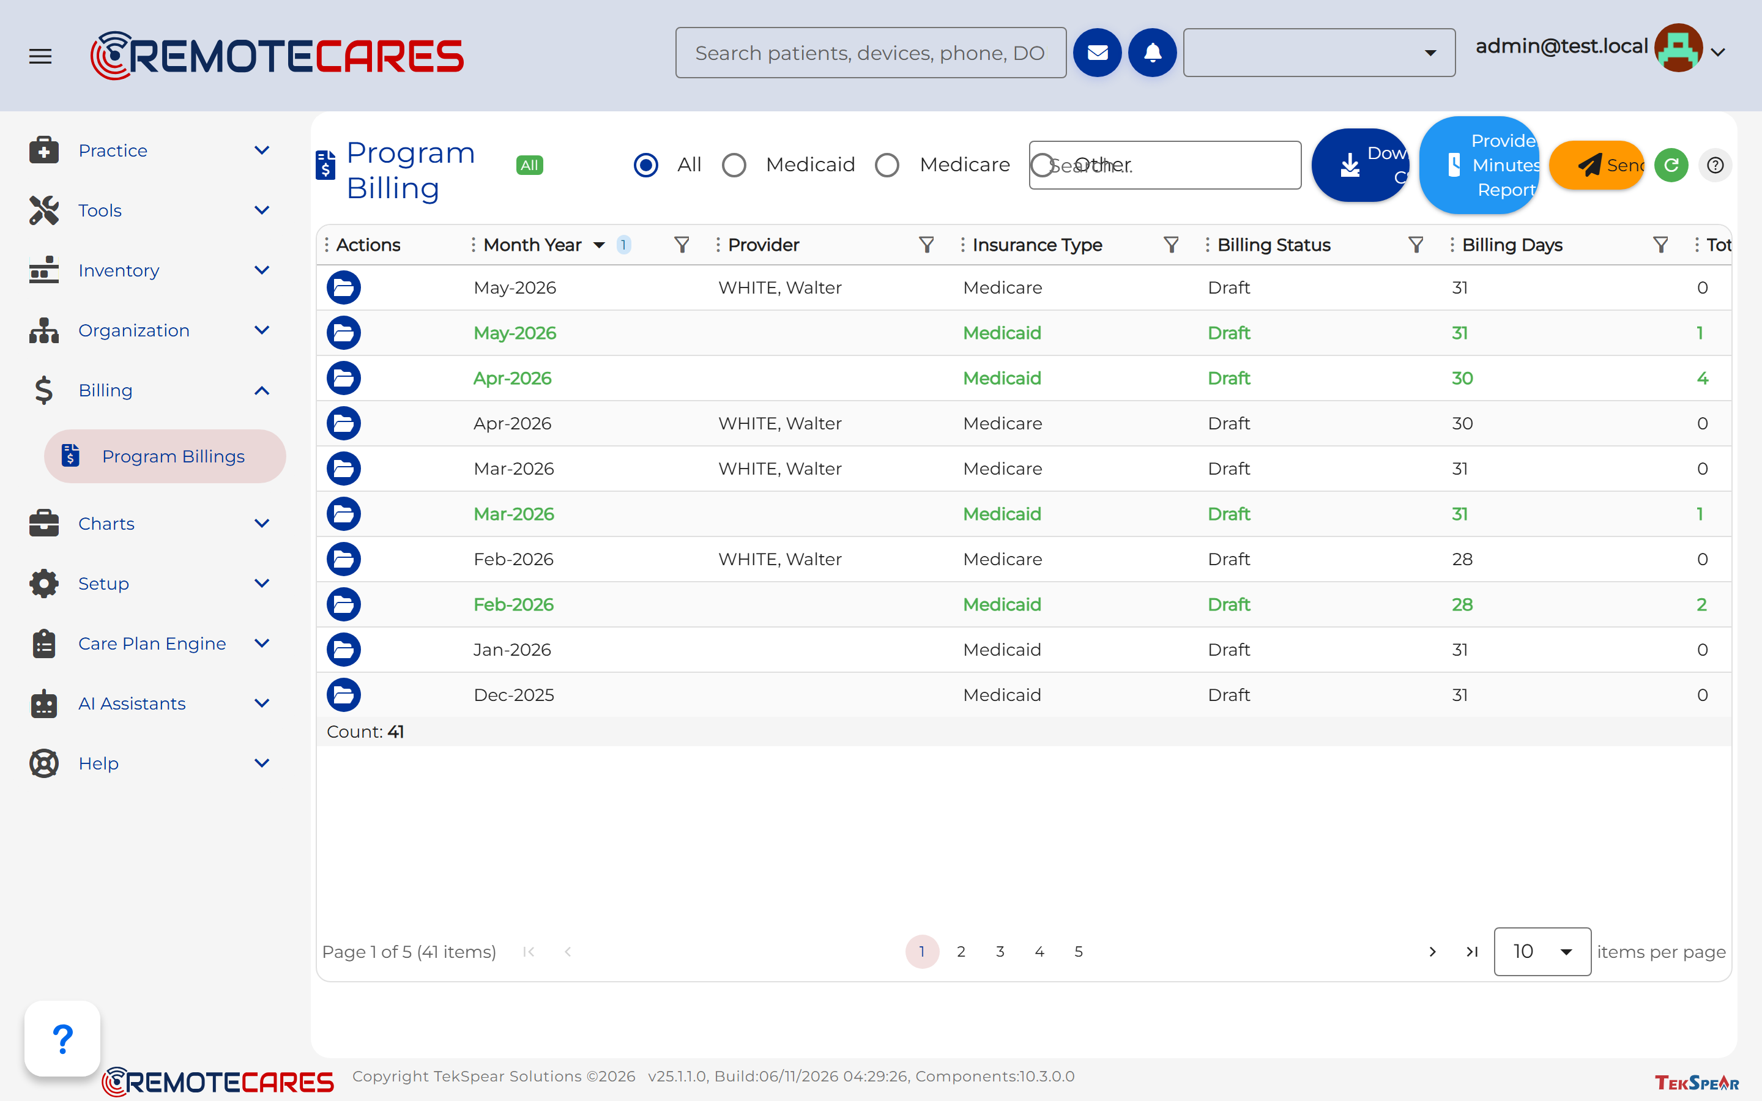Click the floating question mark help widget

pos(62,1039)
